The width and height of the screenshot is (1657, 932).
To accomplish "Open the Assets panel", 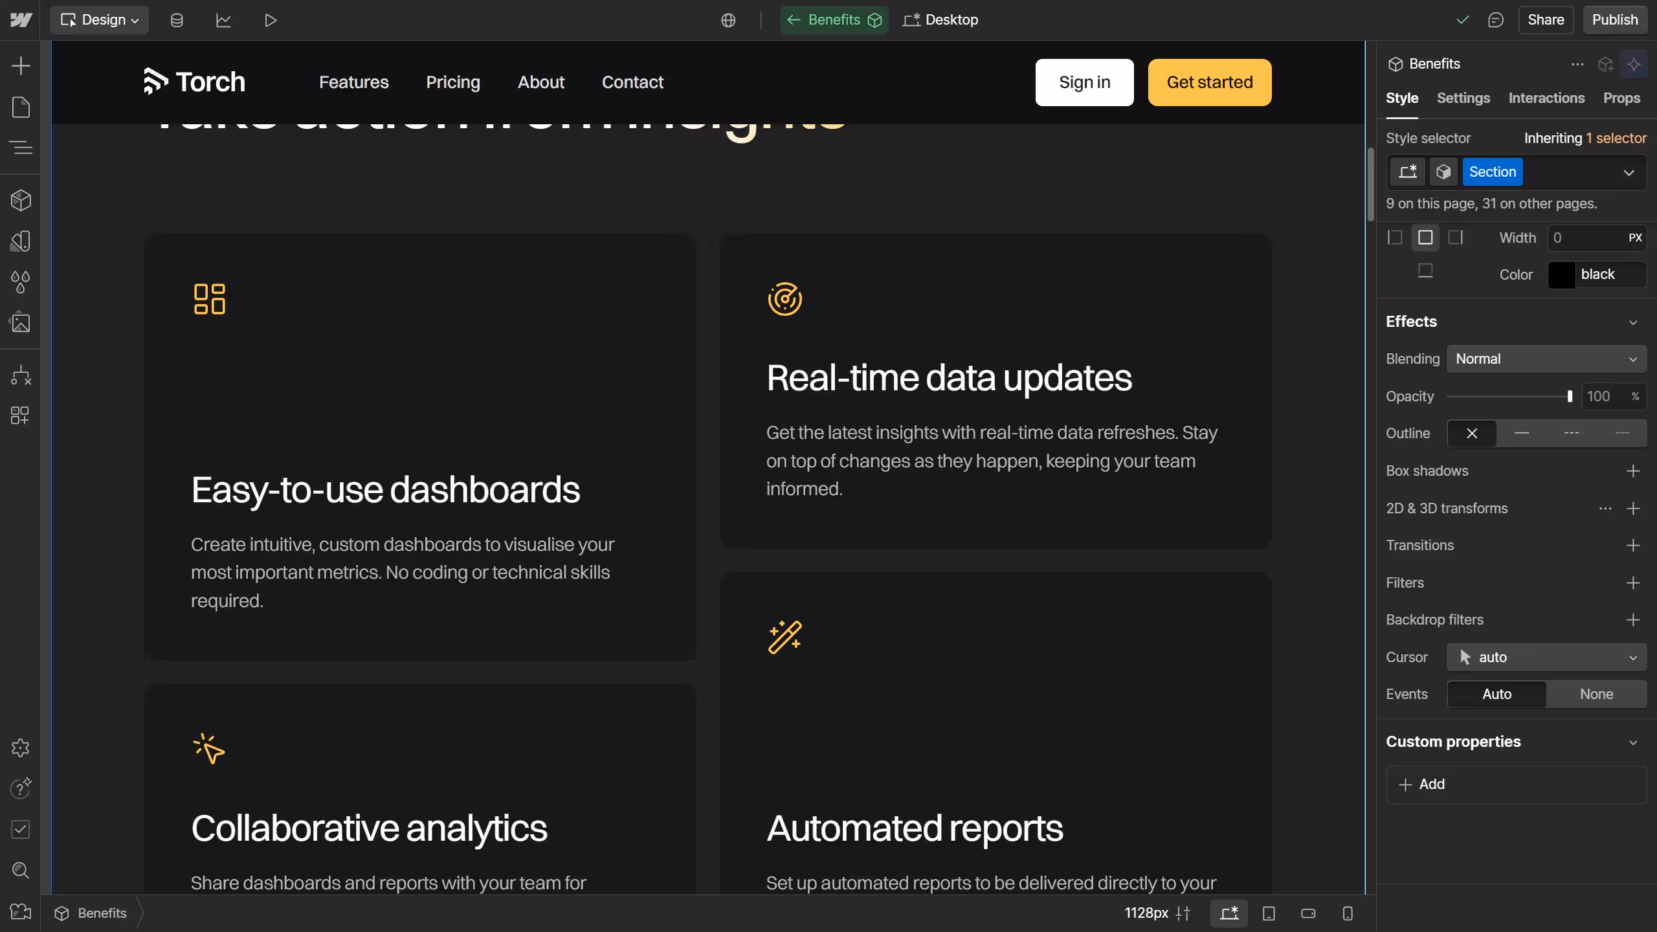I will [x=21, y=322].
